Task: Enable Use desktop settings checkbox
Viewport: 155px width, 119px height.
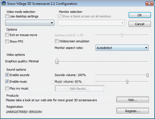Action: click(7, 16)
